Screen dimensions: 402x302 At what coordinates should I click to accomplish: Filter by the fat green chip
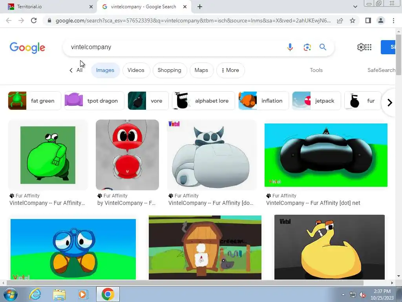tap(35, 101)
